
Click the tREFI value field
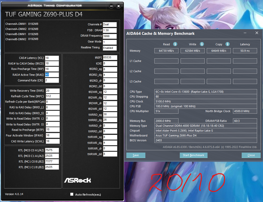pyautogui.click(x=110, y=58)
